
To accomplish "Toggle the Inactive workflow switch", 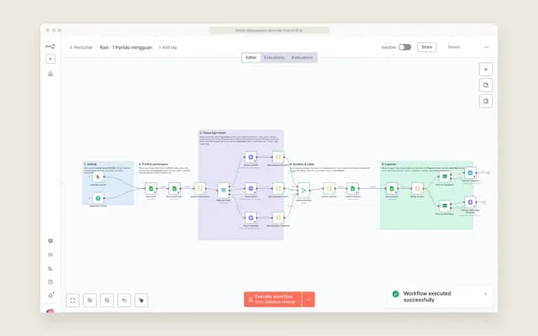I will tap(405, 47).
